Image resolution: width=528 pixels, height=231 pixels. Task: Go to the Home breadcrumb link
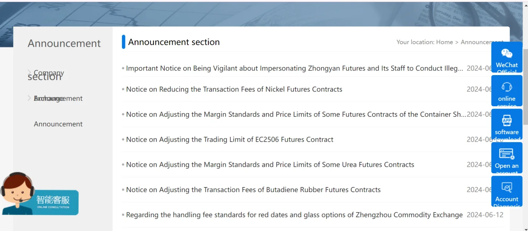click(444, 42)
